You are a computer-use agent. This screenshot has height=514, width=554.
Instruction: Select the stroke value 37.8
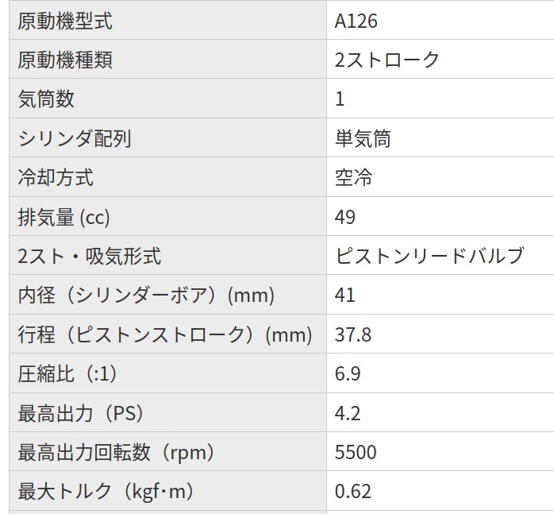point(353,334)
